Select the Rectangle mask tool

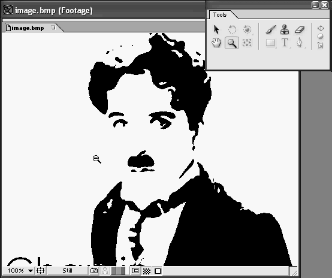pos(270,43)
